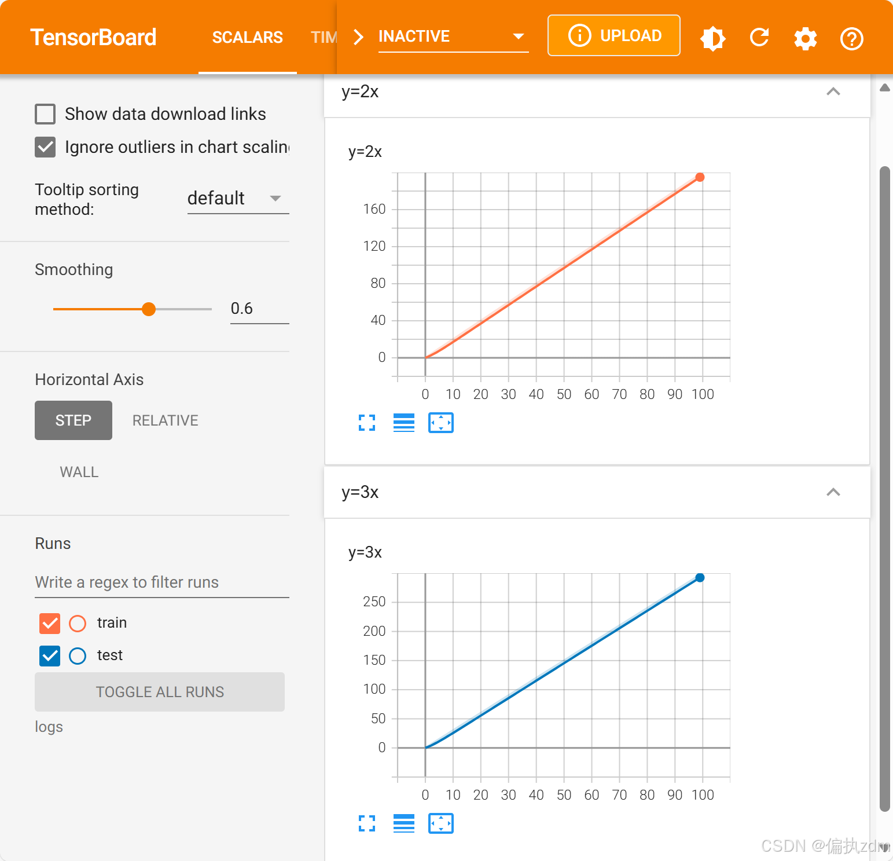Toggle y-axis log scale on y=2x chart

(404, 423)
